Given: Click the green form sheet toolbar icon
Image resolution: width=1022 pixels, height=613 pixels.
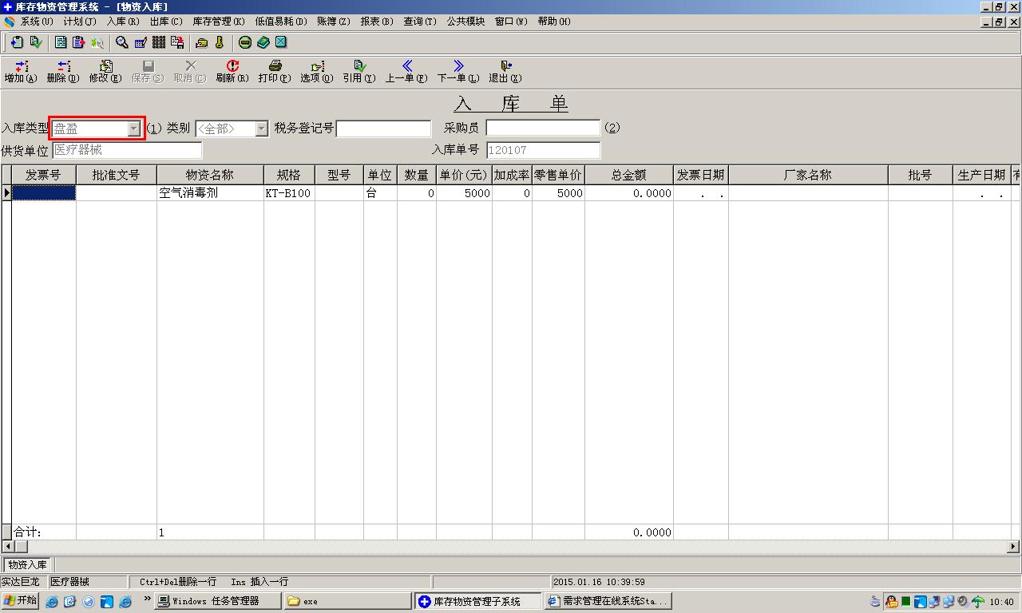Looking at the screenshot, I should click(x=61, y=42).
